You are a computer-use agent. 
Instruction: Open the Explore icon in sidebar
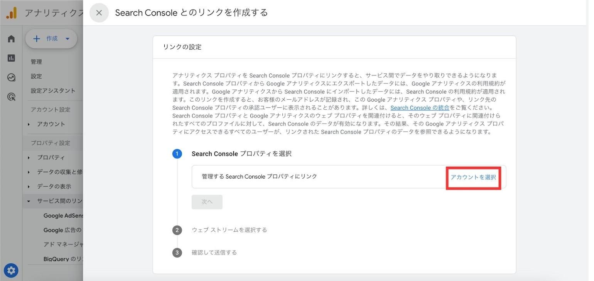coord(11,77)
